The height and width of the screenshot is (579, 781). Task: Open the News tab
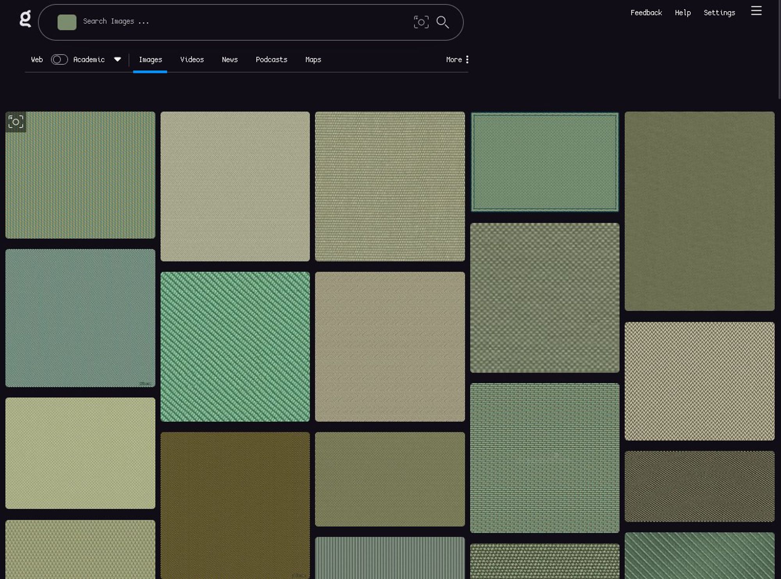click(x=230, y=60)
